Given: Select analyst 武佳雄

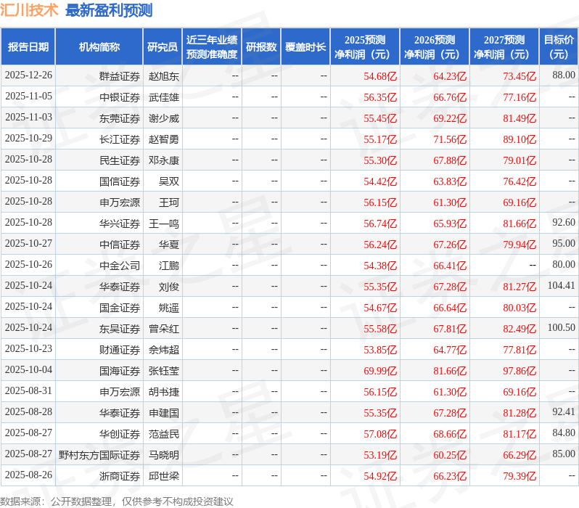Looking at the screenshot, I should click(x=163, y=97).
